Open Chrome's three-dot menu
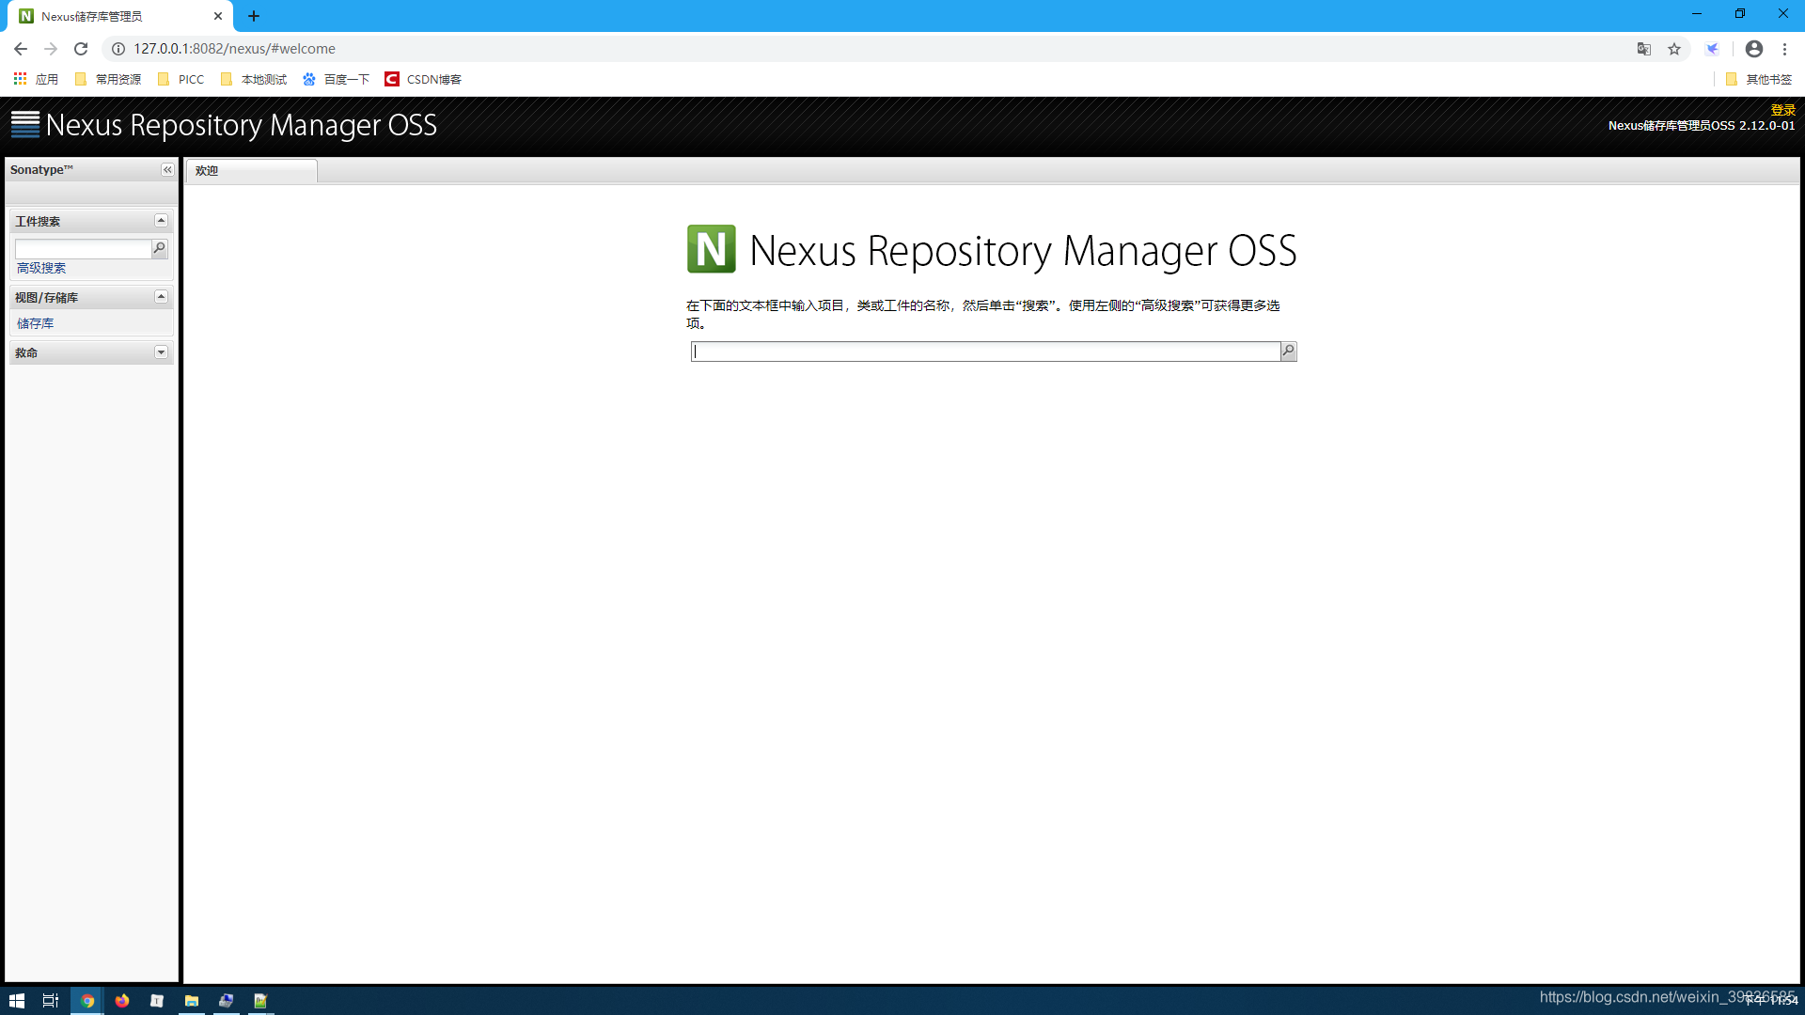This screenshot has height=1015, width=1805. tap(1785, 49)
